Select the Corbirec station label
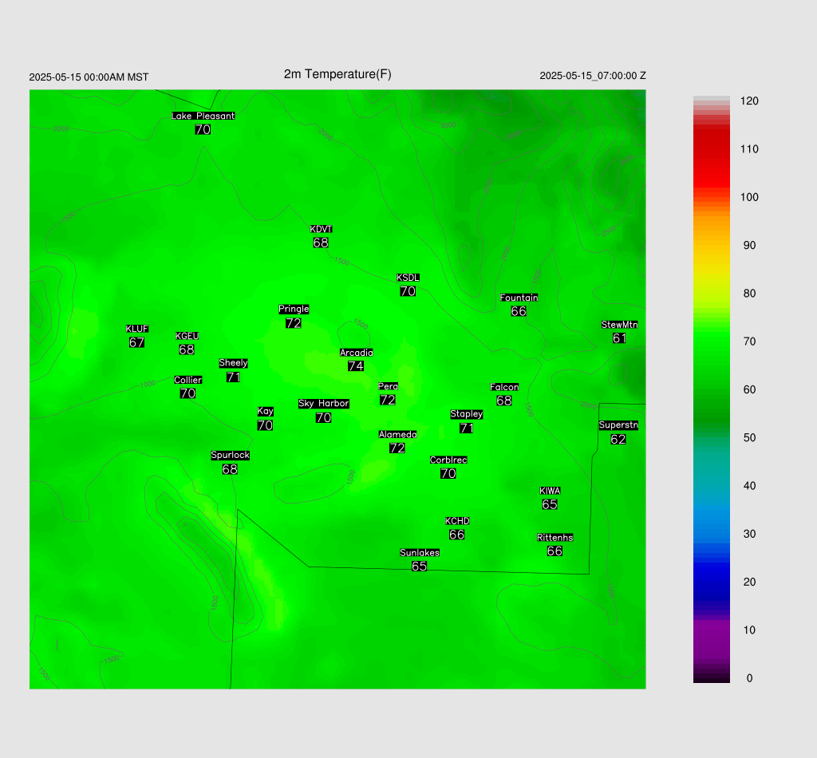This screenshot has height=758, width=817. pyautogui.click(x=448, y=460)
